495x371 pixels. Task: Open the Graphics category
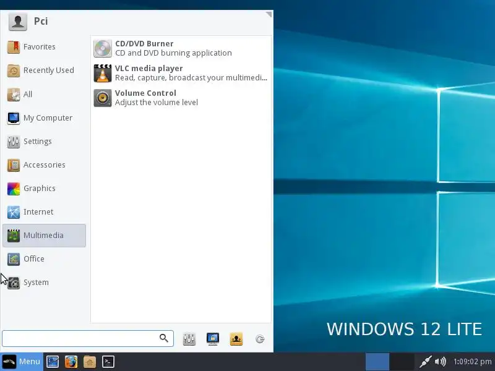coord(44,189)
